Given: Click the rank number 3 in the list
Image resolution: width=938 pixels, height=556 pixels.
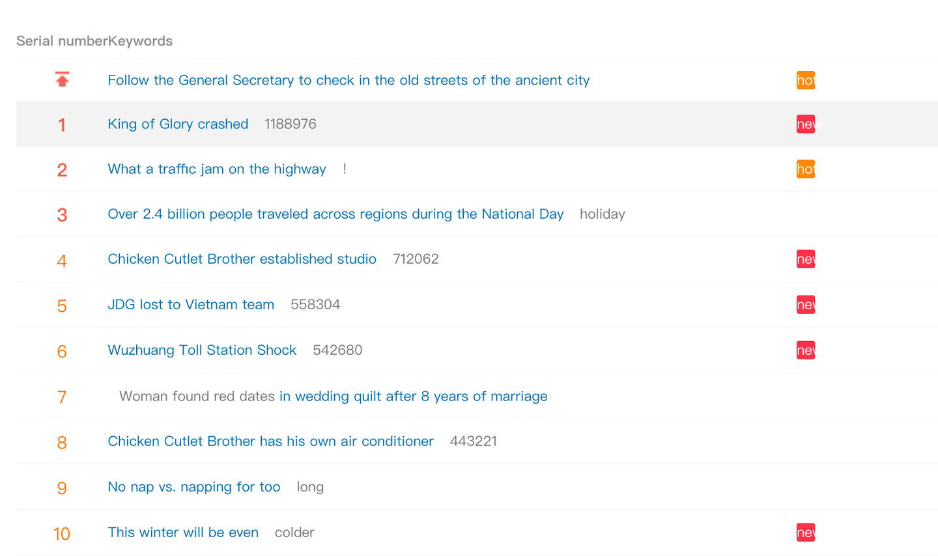Looking at the screenshot, I should coord(62,215).
